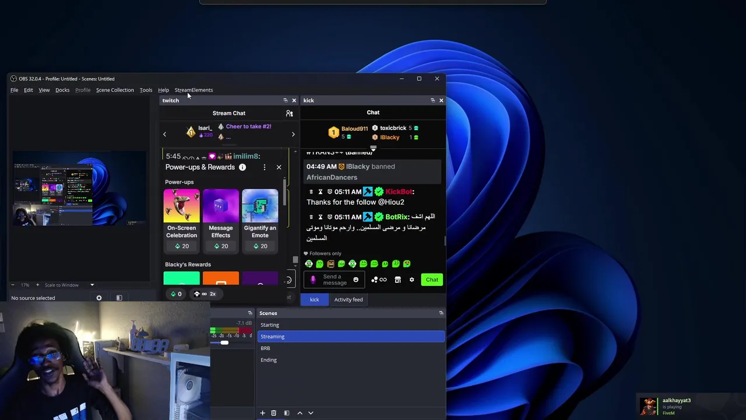This screenshot has height=420, width=746.
Task: Click the Power-ups panel scrollbar
Action: click(x=286, y=192)
